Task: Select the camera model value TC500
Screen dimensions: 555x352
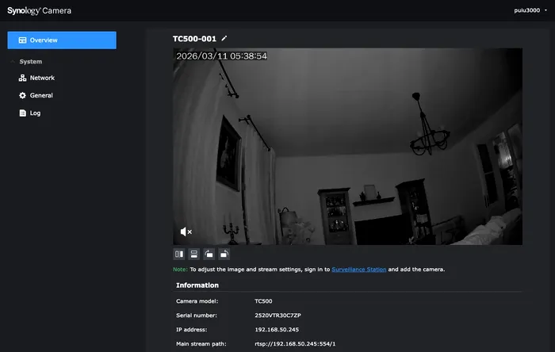Action: click(x=263, y=301)
